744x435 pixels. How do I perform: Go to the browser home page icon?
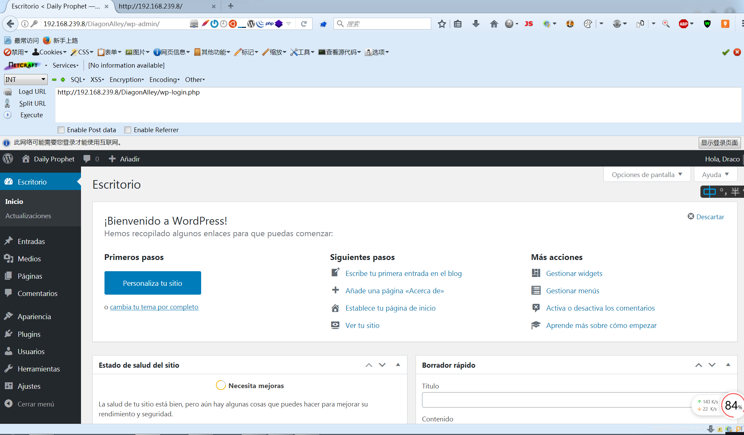click(x=494, y=24)
